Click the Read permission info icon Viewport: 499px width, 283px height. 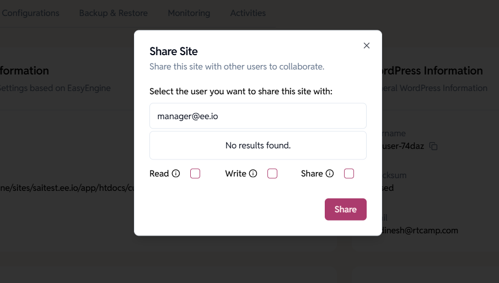coord(176,173)
